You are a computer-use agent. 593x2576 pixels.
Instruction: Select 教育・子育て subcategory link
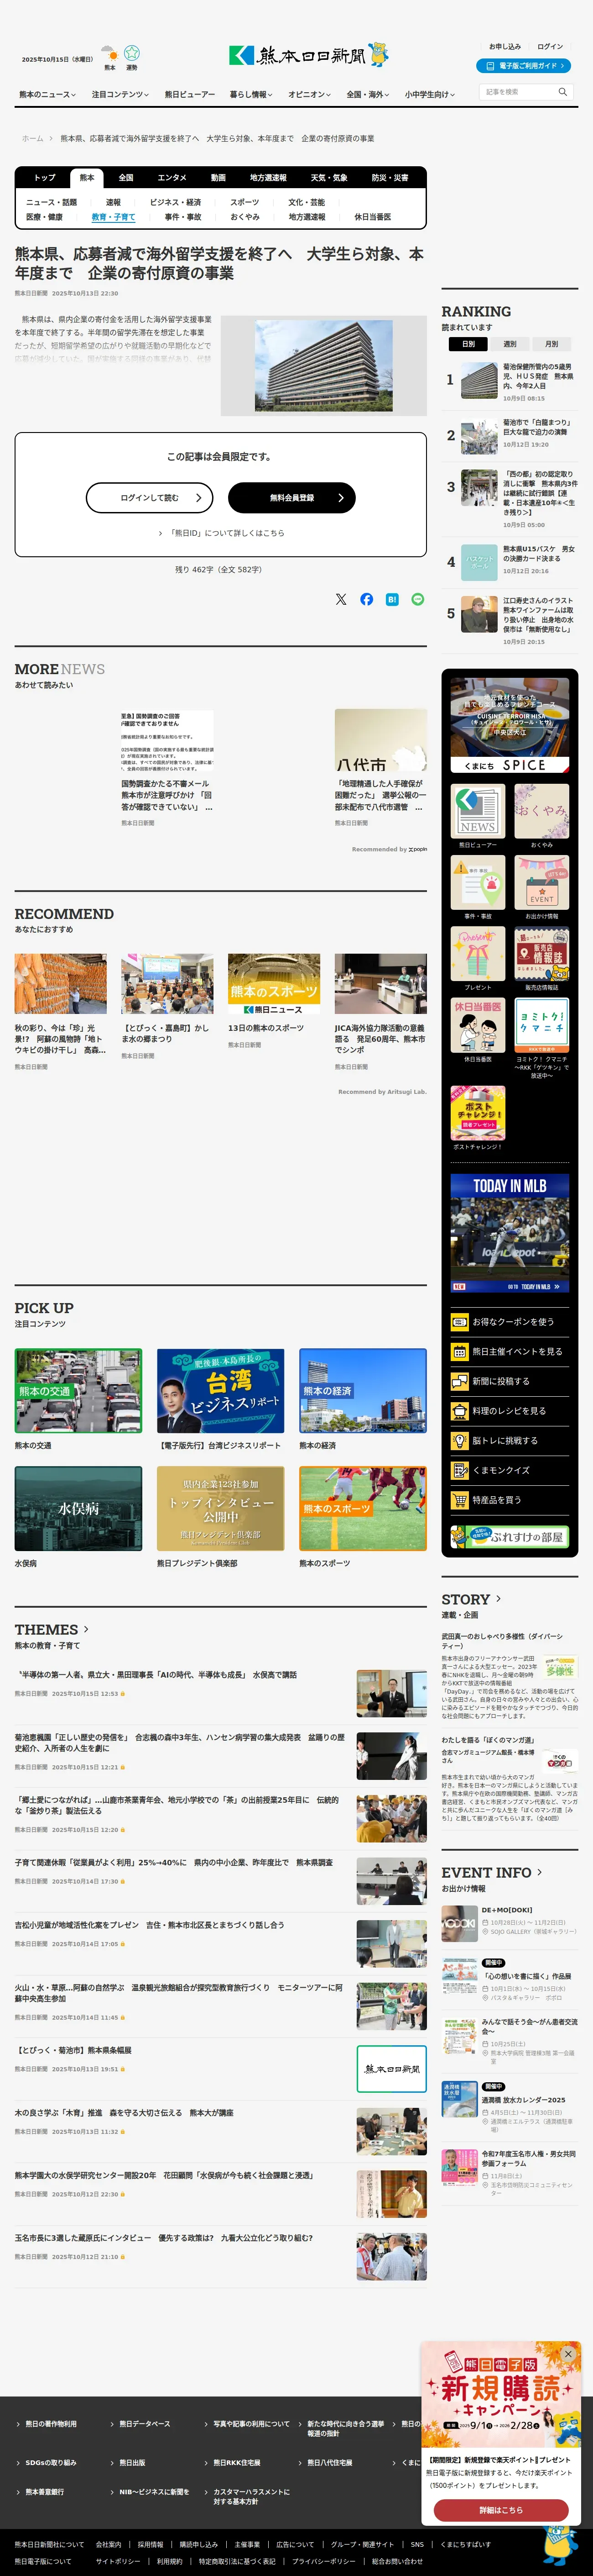click(x=113, y=217)
